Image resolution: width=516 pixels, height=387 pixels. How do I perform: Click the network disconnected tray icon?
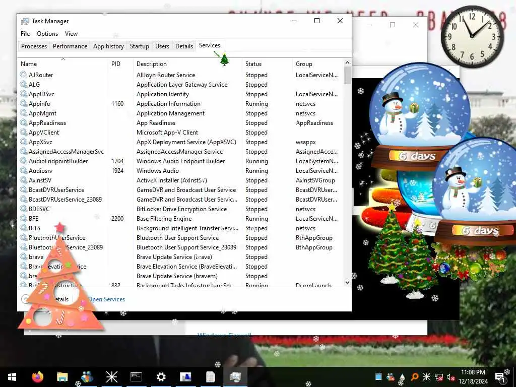(439, 377)
